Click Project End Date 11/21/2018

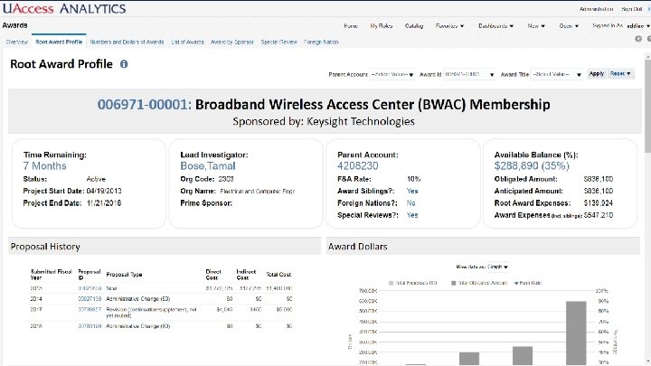[104, 203]
